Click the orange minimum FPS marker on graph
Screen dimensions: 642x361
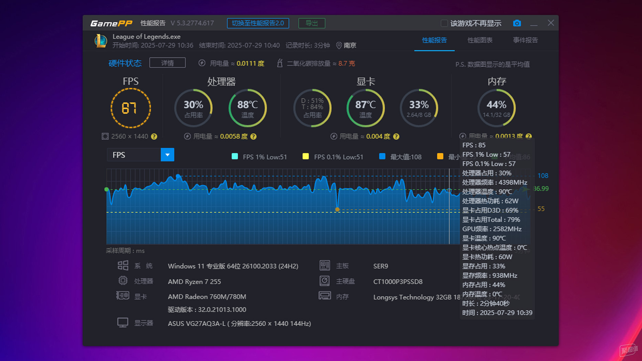click(x=337, y=210)
